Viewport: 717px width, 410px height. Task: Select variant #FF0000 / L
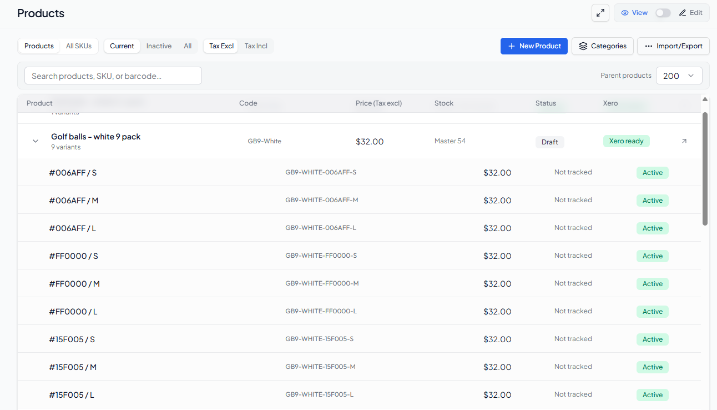pyautogui.click(x=73, y=312)
